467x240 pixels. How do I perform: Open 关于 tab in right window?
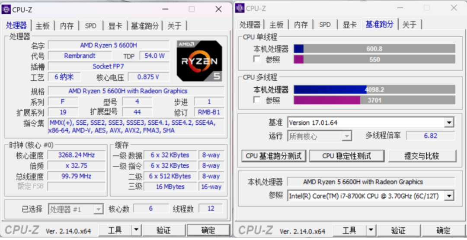(409, 25)
